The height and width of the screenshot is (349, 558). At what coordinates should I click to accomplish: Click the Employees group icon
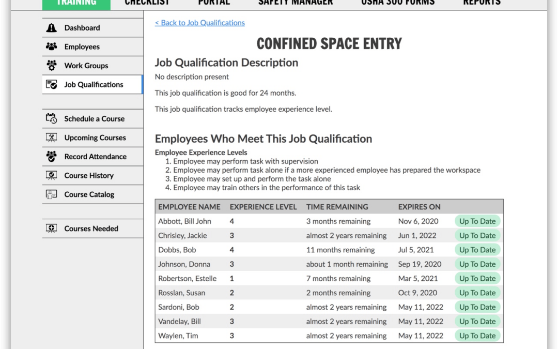pyautogui.click(x=51, y=47)
